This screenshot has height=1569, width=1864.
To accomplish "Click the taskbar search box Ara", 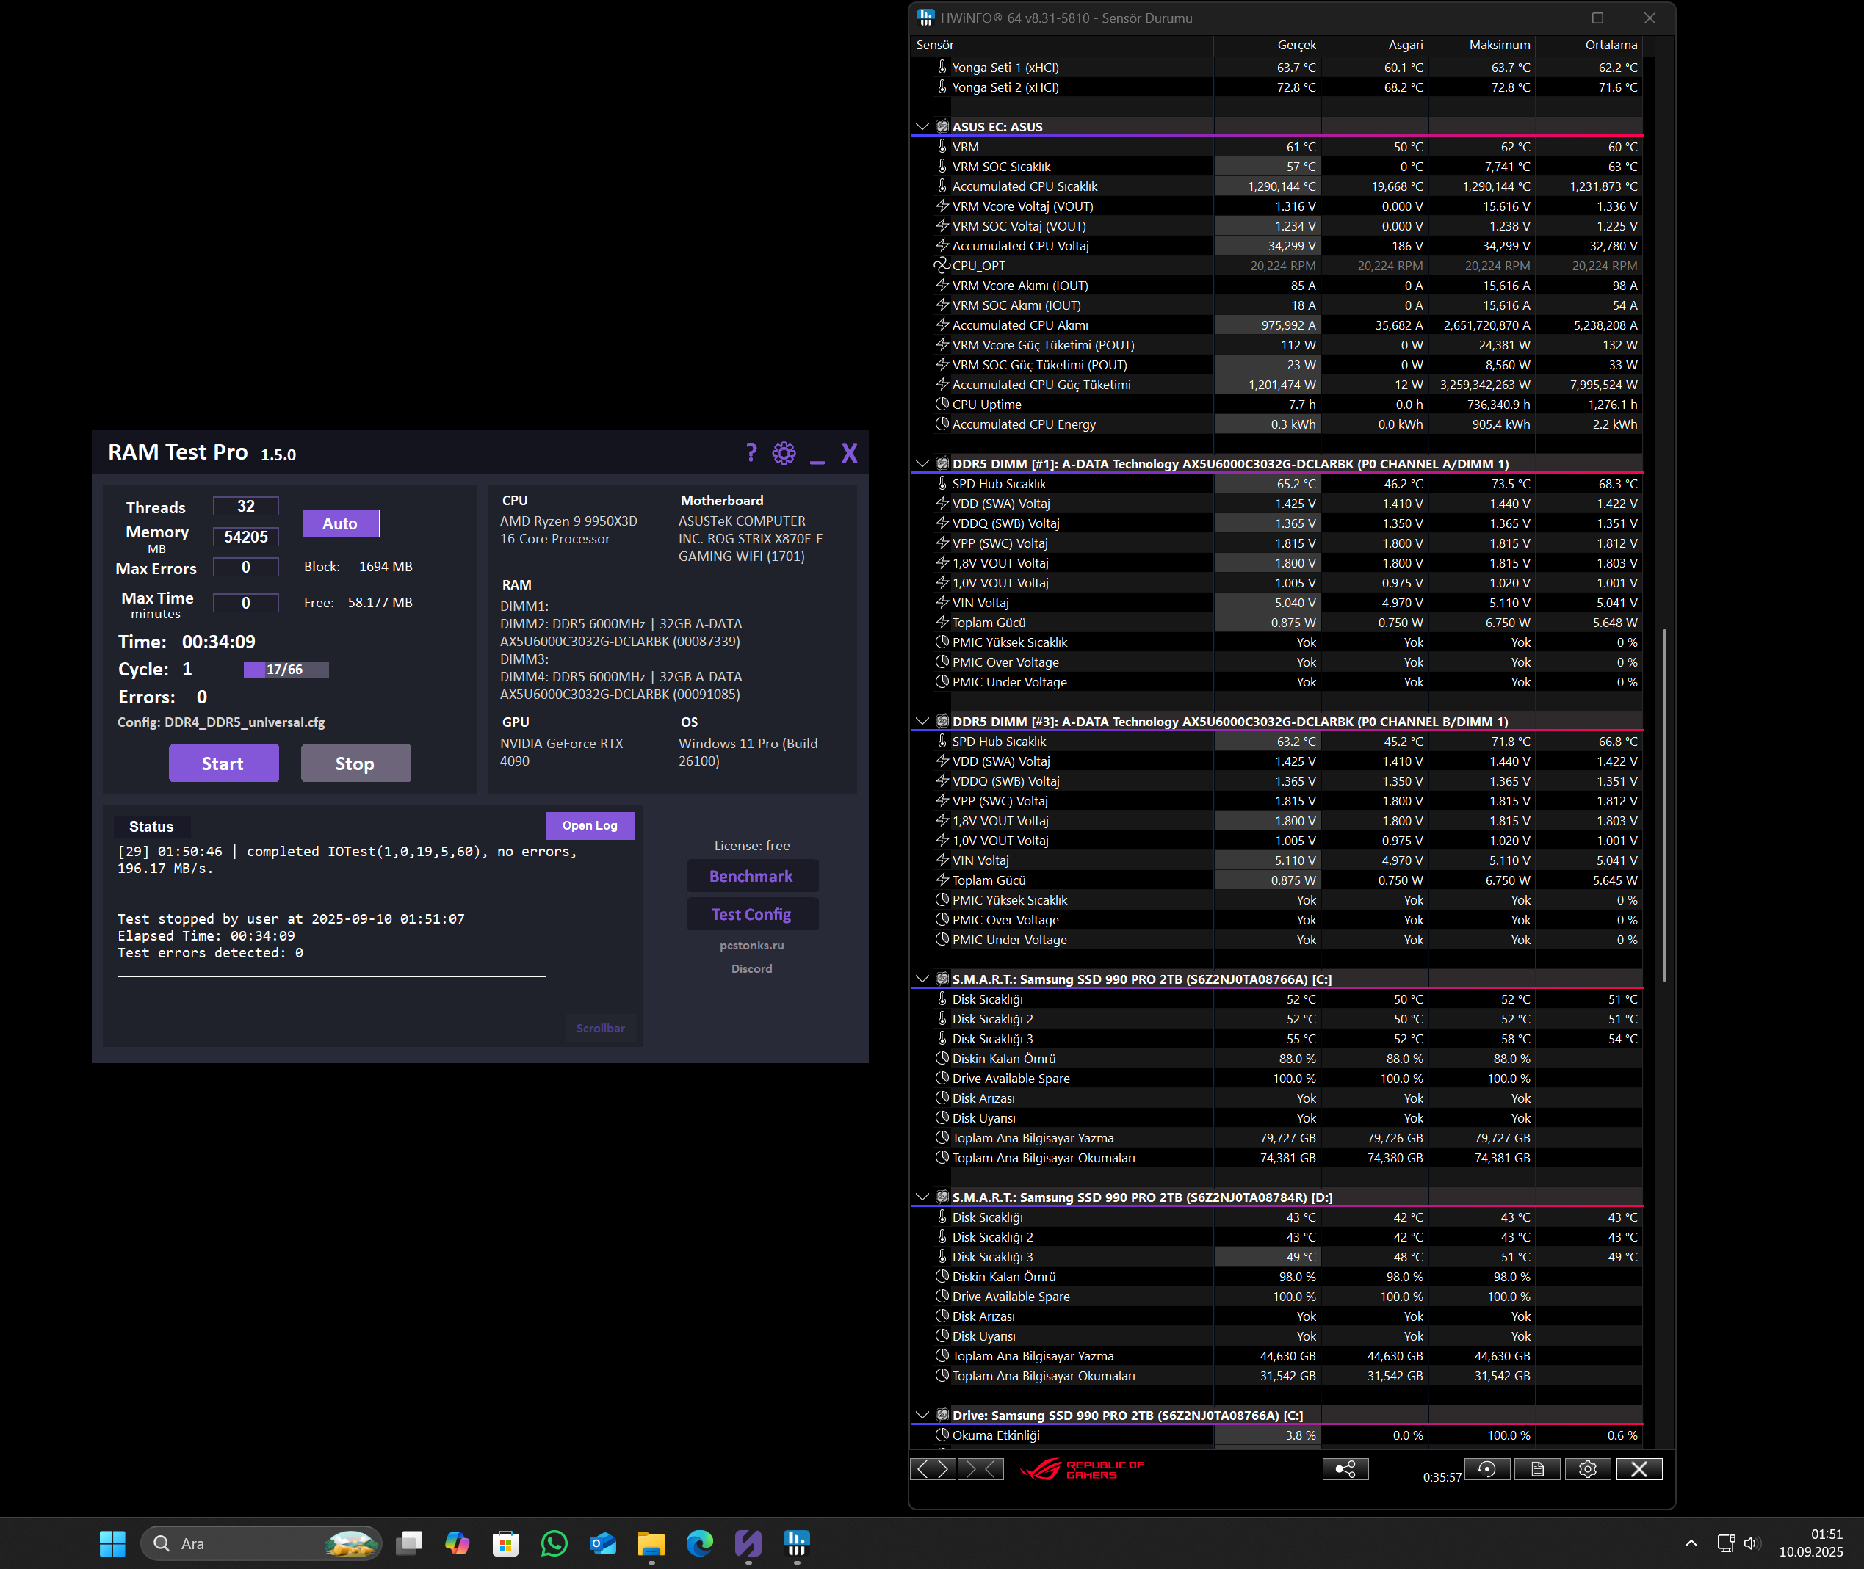I will tap(261, 1544).
